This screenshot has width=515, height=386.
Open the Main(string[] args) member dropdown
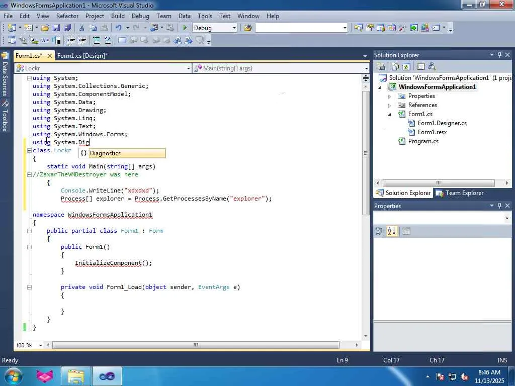[366, 68]
